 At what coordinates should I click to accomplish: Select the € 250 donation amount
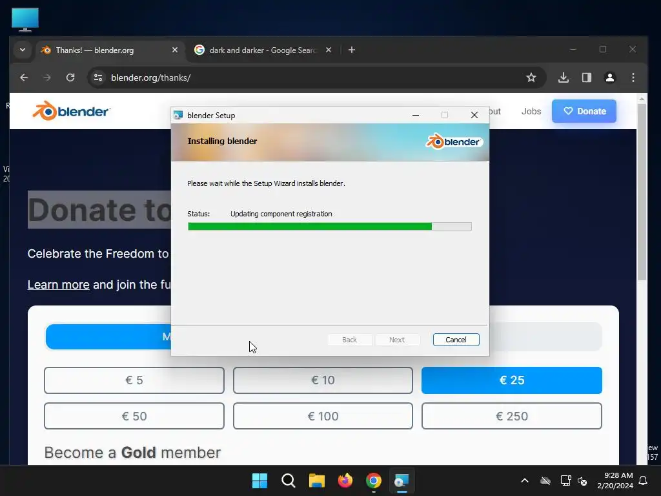pos(512,416)
